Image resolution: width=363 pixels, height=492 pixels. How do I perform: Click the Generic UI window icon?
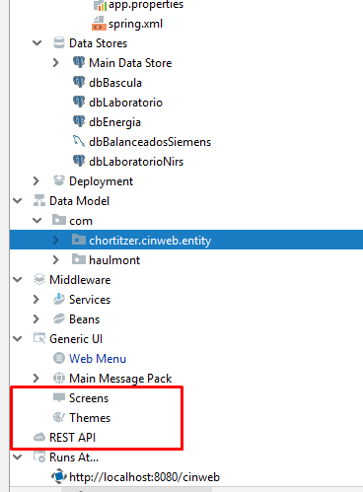(39, 338)
